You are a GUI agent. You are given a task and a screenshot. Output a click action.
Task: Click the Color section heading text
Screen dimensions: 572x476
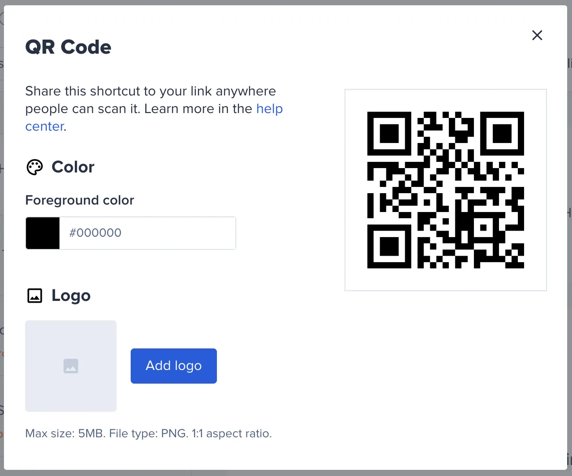(x=73, y=167)
